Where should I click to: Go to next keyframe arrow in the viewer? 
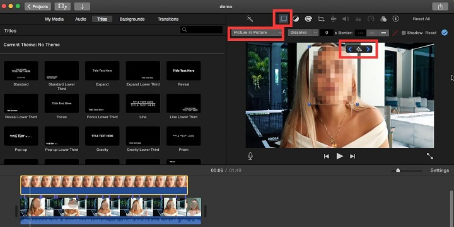tap(368, 50)
